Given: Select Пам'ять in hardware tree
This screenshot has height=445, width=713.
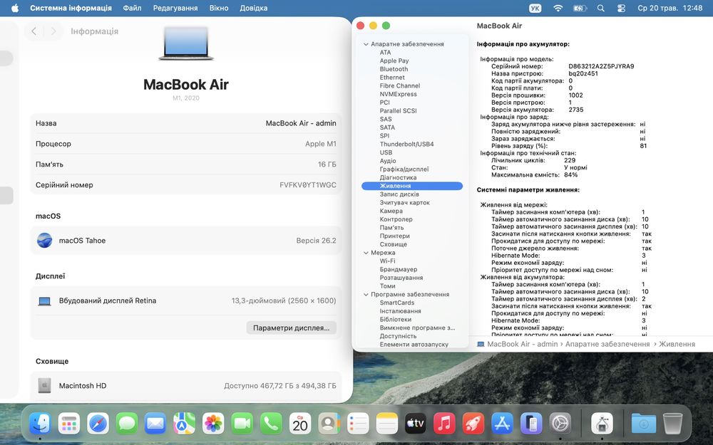Looking at the screenshot, I should pyautogui.click(x=391, y=228).
